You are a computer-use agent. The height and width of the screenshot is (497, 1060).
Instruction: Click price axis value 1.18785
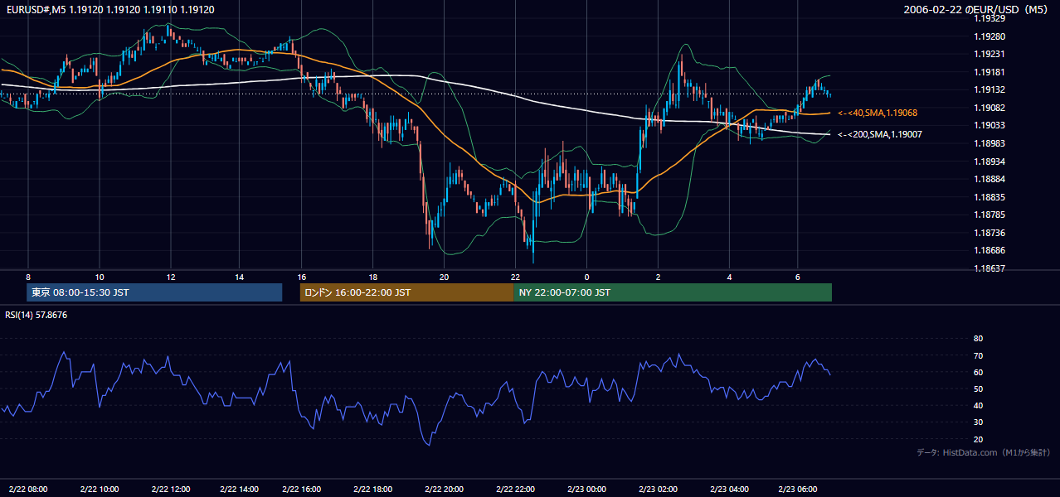click(989, 215)
